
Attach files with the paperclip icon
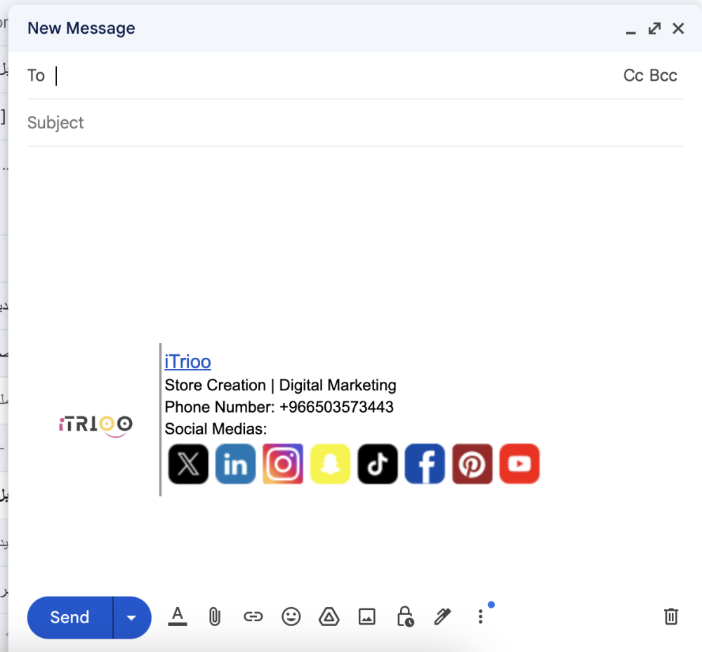pyautogui.click(x=215, y=617)
